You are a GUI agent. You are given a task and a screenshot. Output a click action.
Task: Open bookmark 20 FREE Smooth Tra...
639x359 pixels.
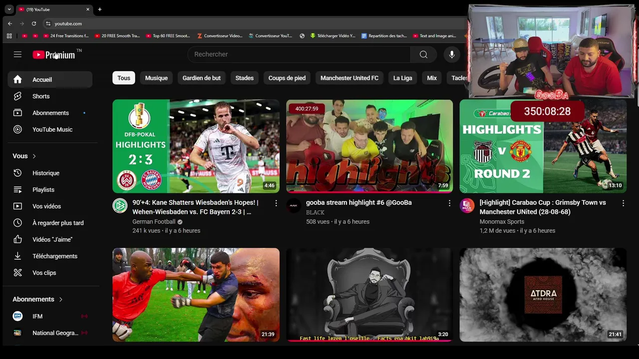(x=117, y=36)
